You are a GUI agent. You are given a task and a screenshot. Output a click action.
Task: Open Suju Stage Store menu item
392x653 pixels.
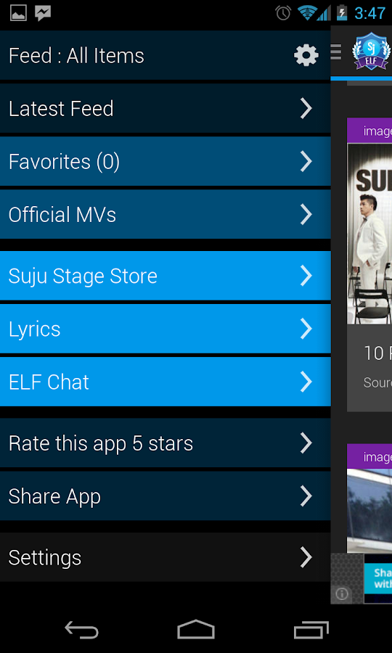click(x=166, y=276)
